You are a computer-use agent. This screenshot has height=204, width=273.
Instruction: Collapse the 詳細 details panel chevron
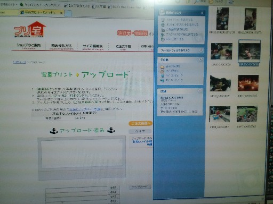(x=200, y=91)
